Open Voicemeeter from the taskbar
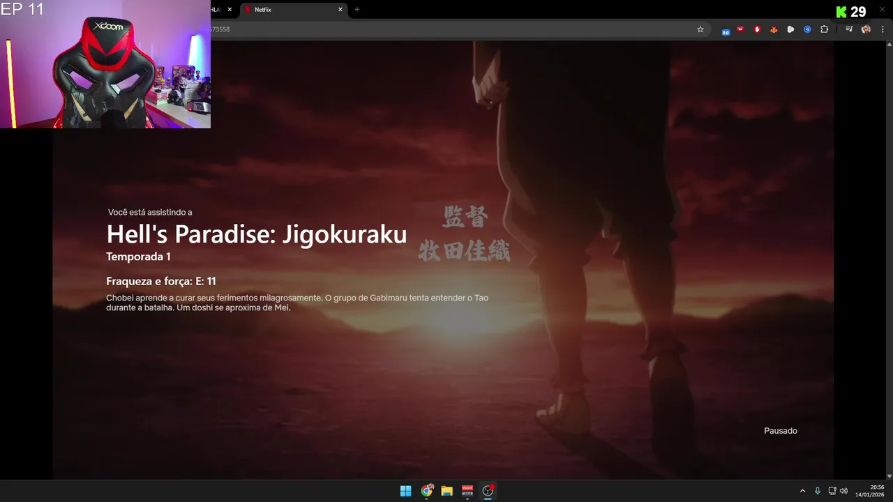Viewport: 893px width, 502px height. click(467, 491)
